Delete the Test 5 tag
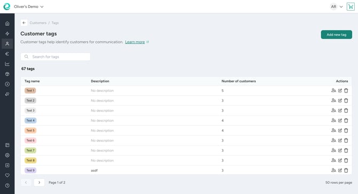This screenshot has width=358, height=194. point(346,130)
